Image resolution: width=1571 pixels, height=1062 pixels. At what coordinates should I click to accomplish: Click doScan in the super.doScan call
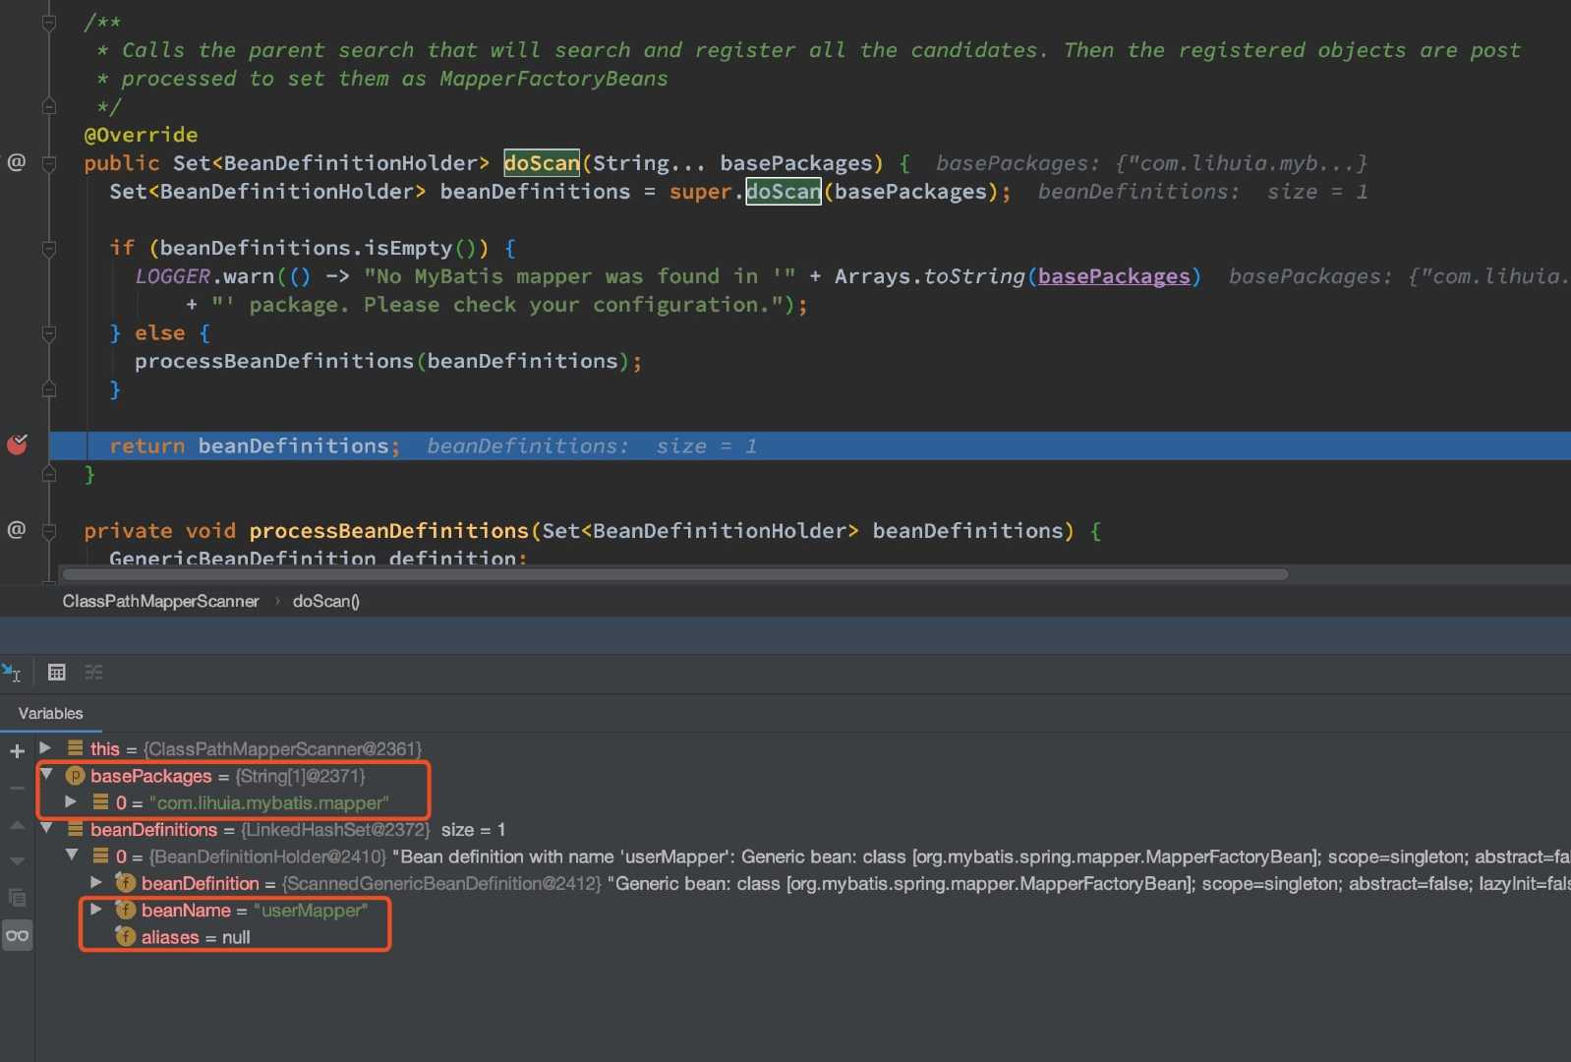pyautogui.click(x=784, y=191)
